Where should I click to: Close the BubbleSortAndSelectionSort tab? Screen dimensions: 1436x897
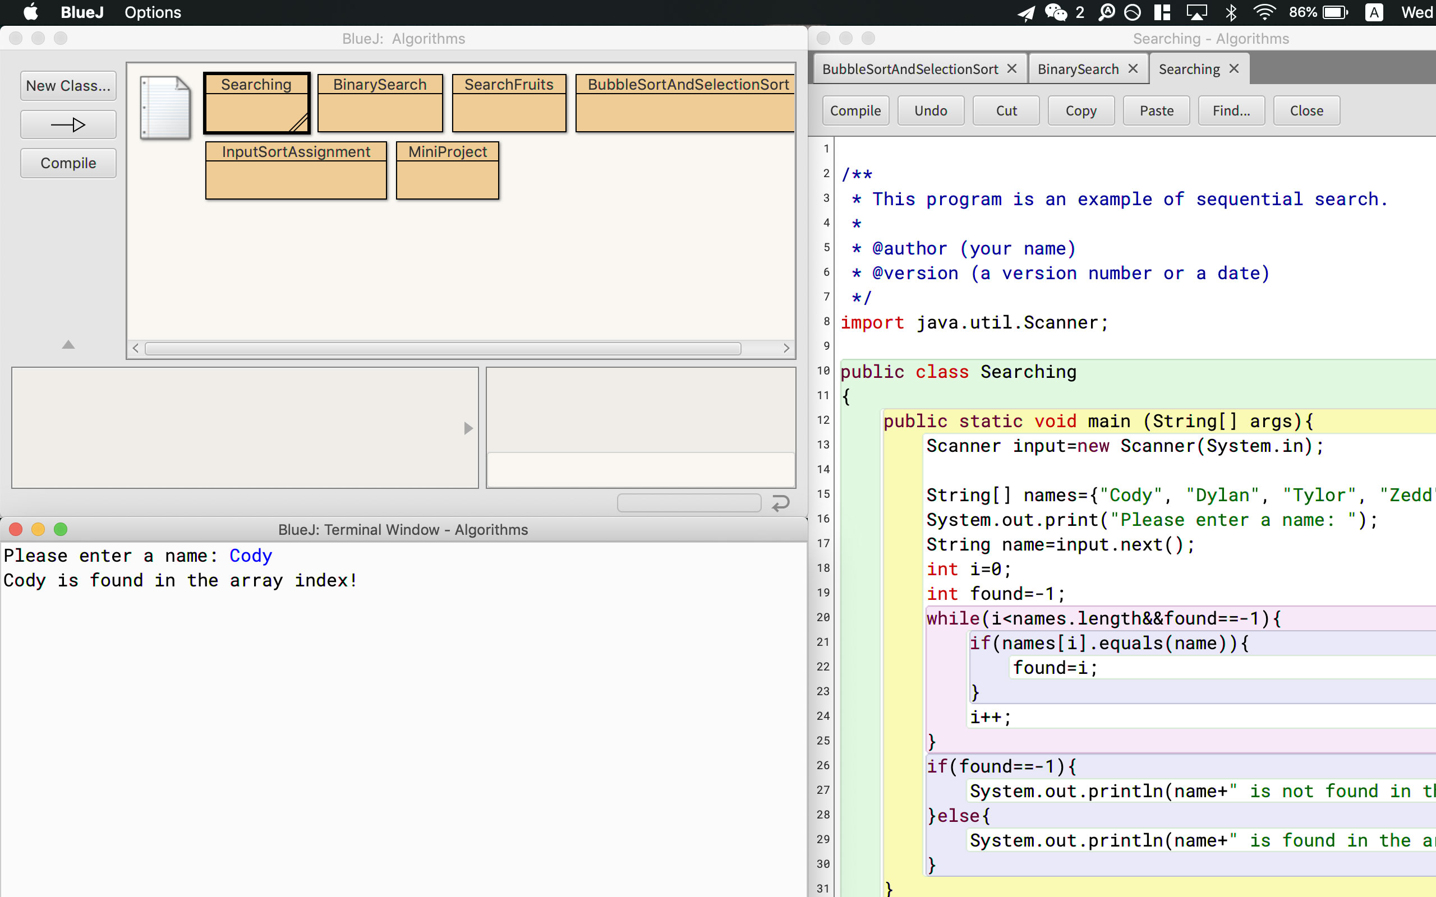1012,69
